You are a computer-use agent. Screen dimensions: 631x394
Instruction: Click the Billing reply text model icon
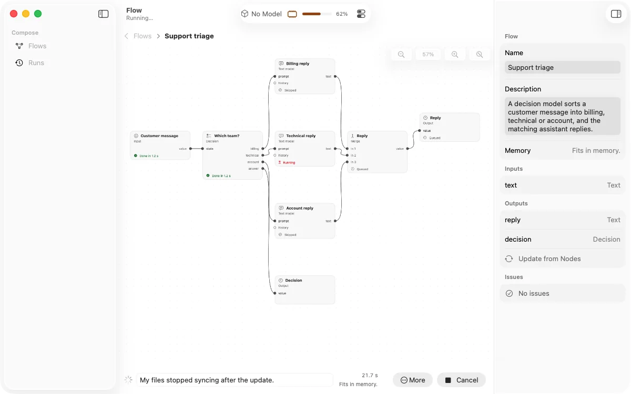point(281,64)
